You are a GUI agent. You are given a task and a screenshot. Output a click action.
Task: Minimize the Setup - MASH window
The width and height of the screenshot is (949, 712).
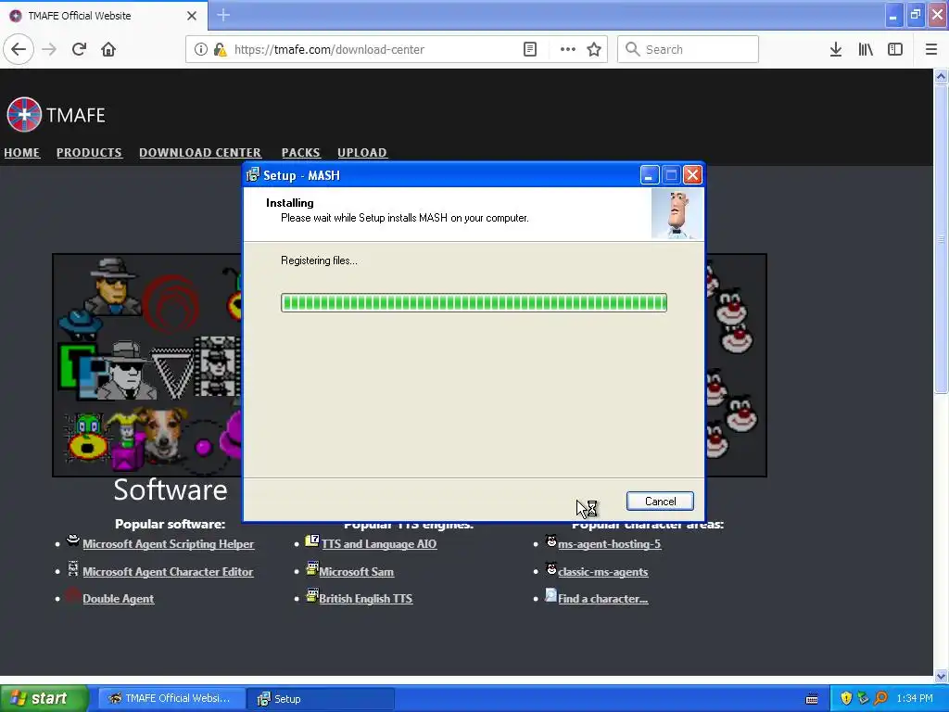pos(650,175)
